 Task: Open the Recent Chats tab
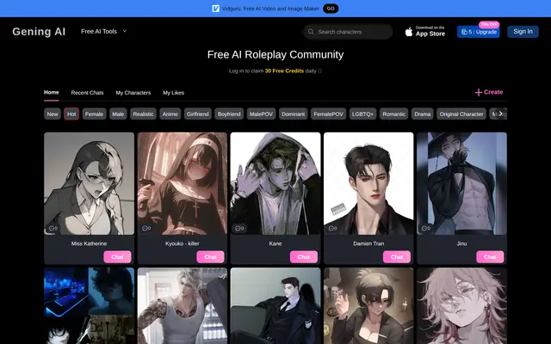click(x=87, y=93)
